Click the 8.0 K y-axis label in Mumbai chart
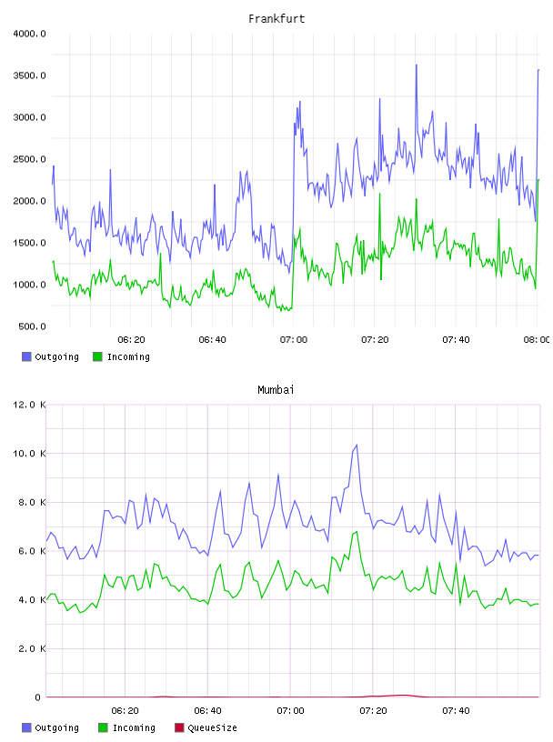 [32, 502]
